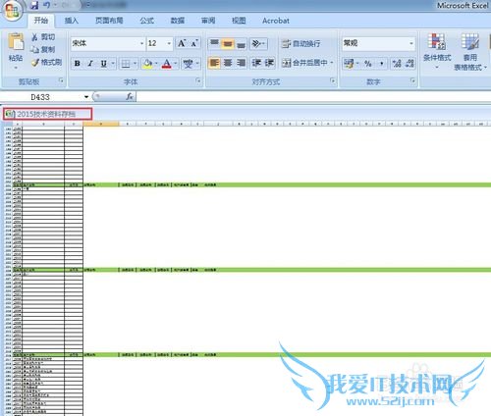The image size is (491, 416).
Task: Open the font size dropdown showing 12
Action: [169, 43]
